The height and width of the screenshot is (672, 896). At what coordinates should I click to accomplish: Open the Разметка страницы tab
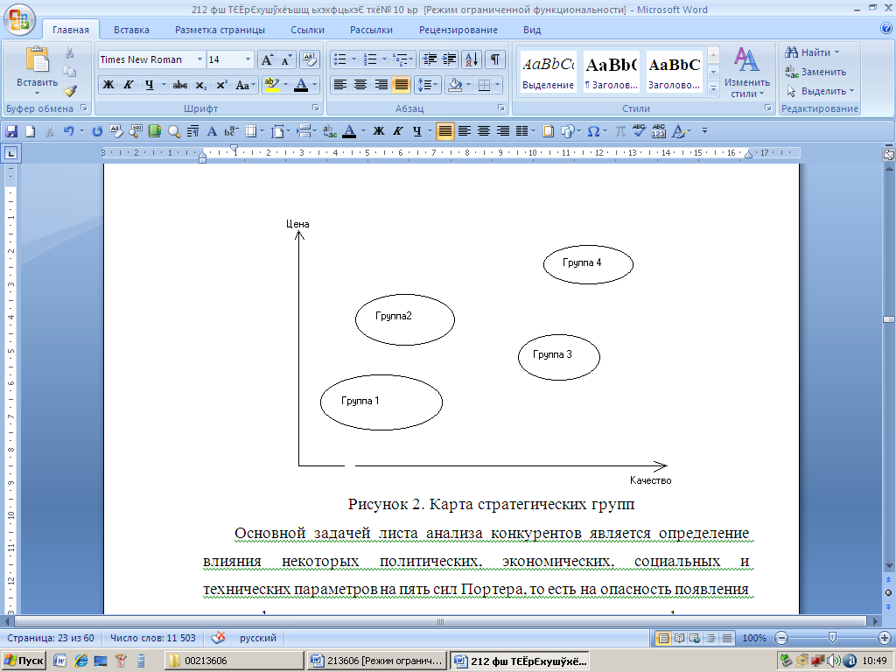[220, 30]
